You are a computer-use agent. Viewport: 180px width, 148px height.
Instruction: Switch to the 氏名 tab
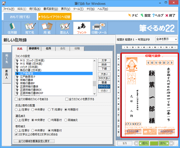click(x=20, y=49)
